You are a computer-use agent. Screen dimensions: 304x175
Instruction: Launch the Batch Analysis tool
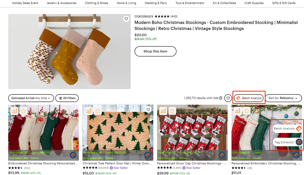point(249,98)
